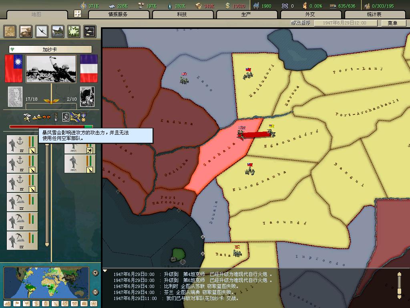Open the active battles explosion button

pyautogui.click(x=74, y=31)
